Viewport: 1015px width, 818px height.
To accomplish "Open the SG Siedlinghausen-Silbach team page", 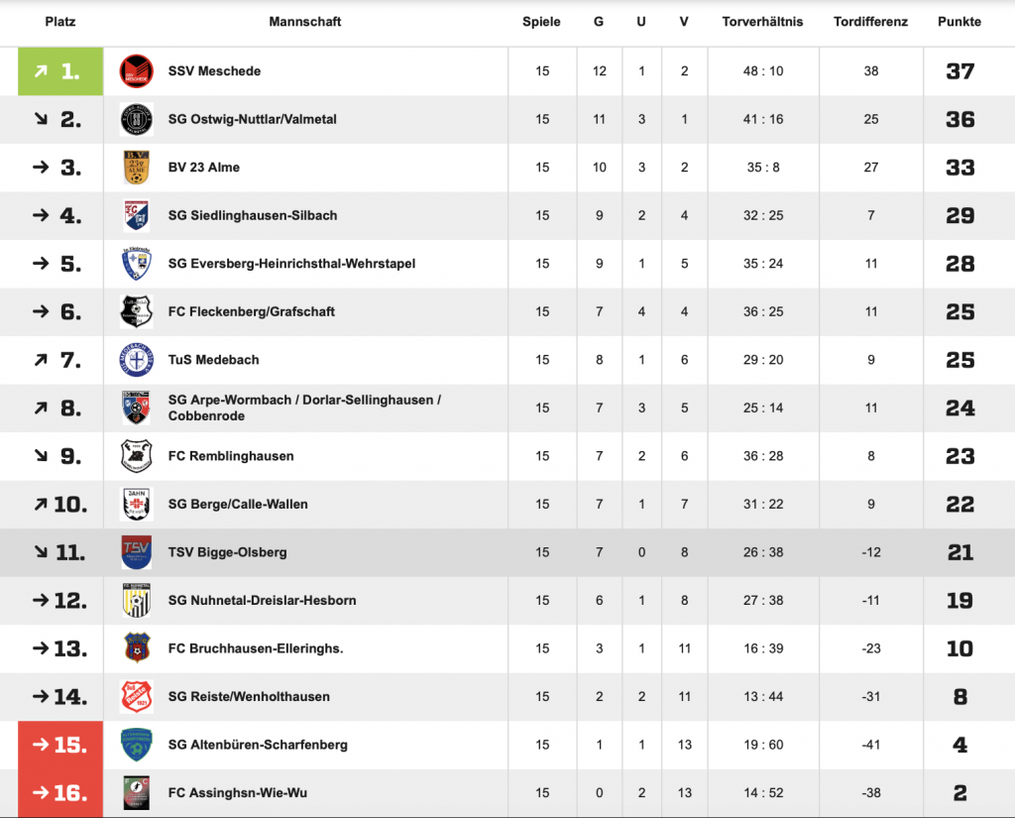I will [252, 215].
